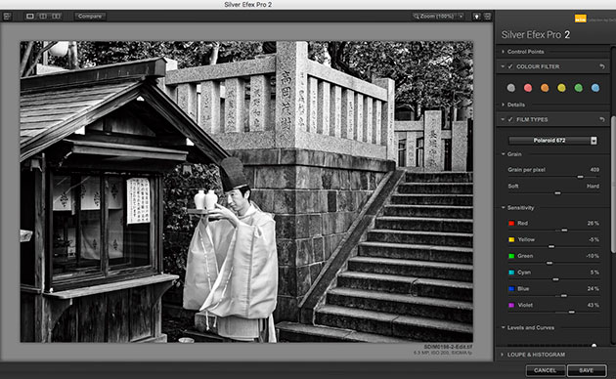Screen dimensions: 616x379
Task: Click the yellow colour square beside Yellow
Action: point(511,239)
